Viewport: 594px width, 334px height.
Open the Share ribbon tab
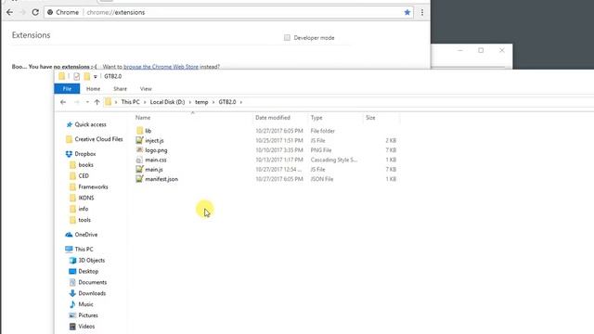[120, 89]
